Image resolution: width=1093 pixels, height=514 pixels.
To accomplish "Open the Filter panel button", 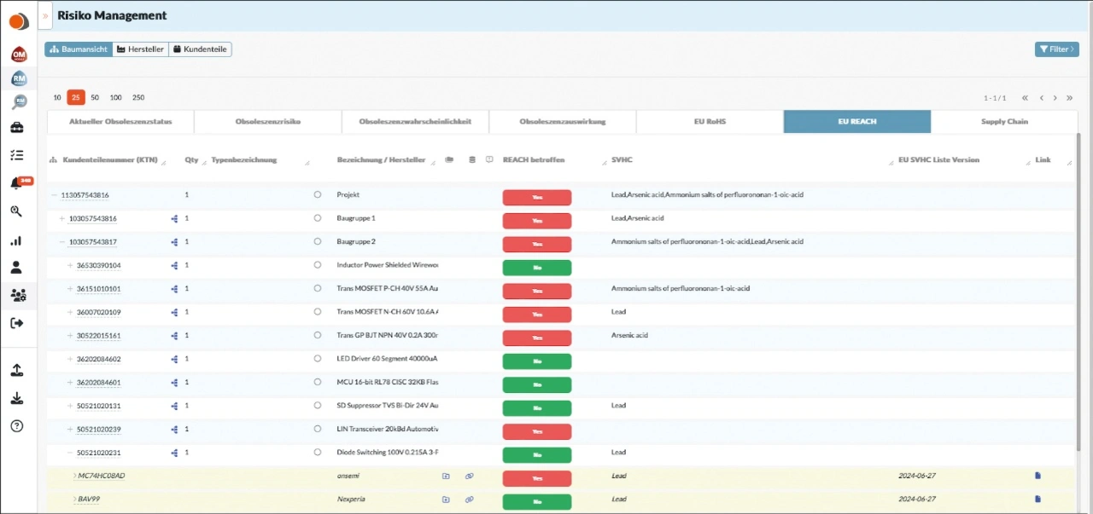I will click(1056, 49).
